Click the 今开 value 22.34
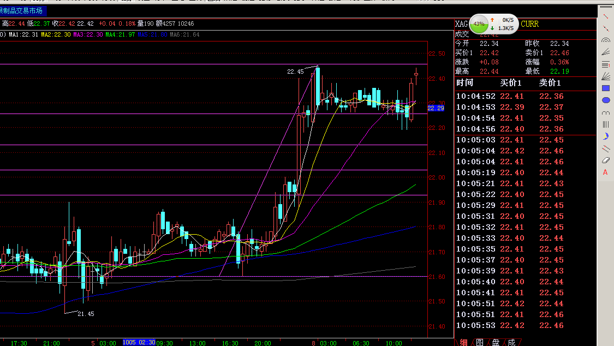The image size is (614, 346). tap(489, 44)
